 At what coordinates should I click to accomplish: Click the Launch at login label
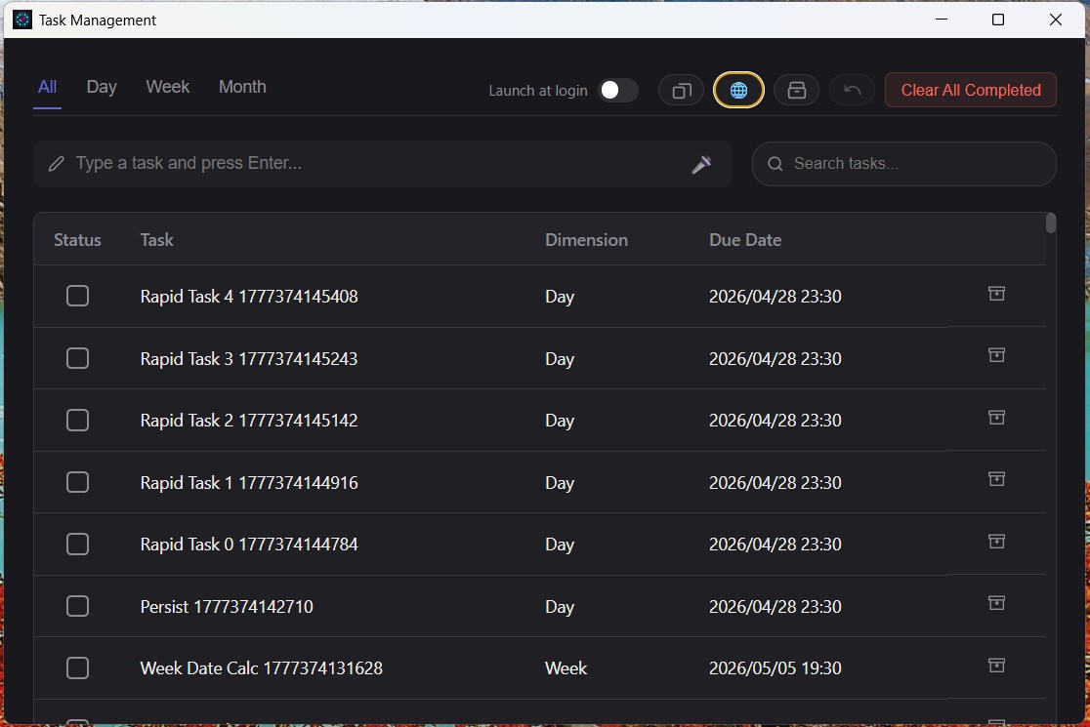tap(538, 91)
